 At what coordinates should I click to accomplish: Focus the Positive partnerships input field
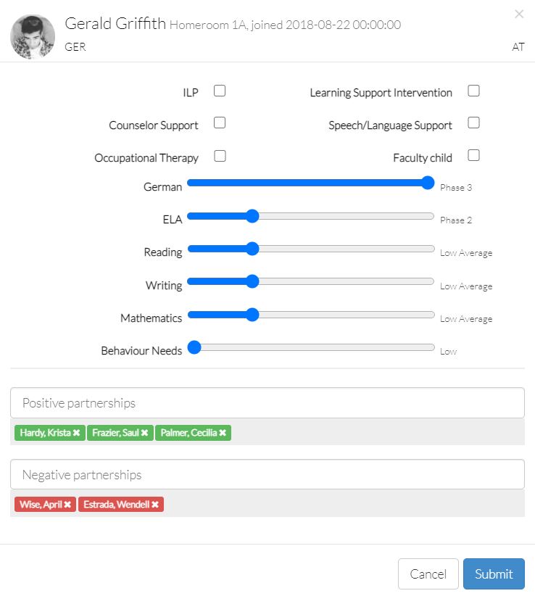(x=267, y=403)
